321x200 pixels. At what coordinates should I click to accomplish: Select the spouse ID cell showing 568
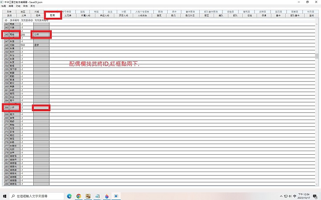pyautogui.click(x=27, y=45)
